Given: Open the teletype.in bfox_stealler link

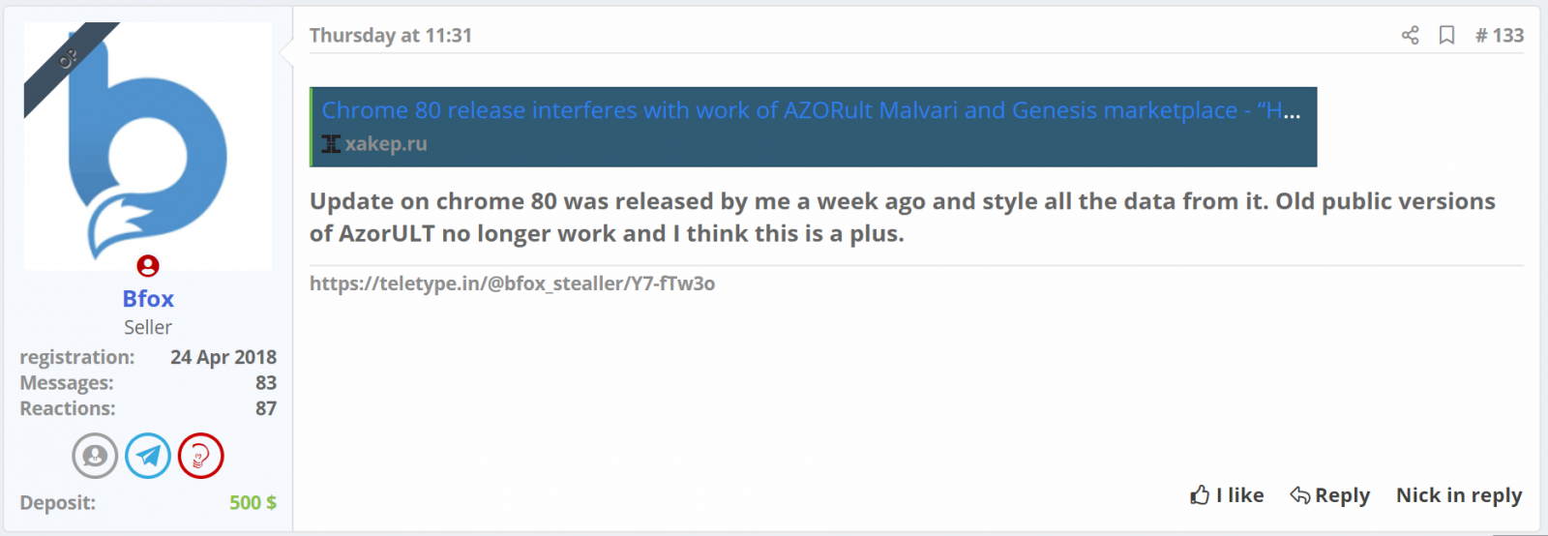Looking at the screenshot, I should click(x=512, y=283).
